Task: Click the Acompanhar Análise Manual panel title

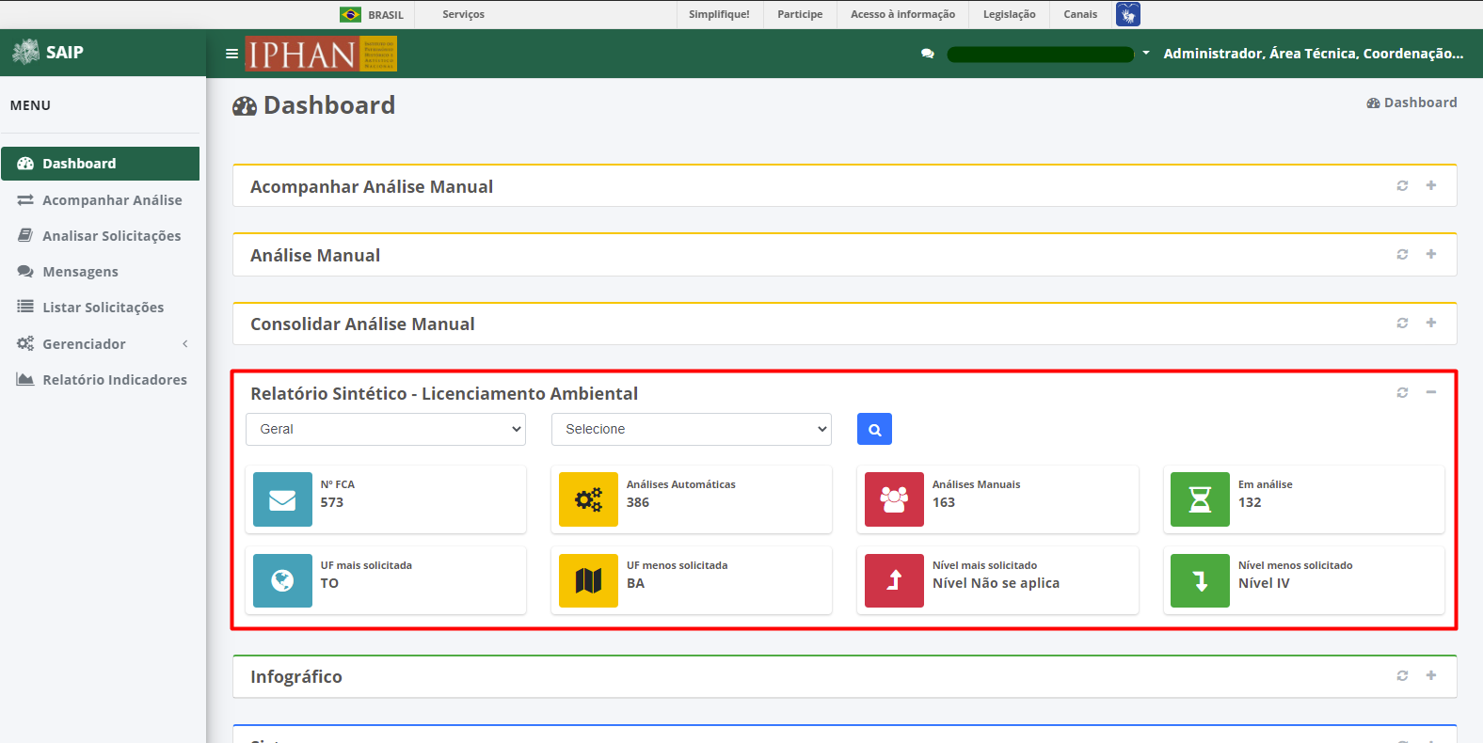Action: point(372,187)
